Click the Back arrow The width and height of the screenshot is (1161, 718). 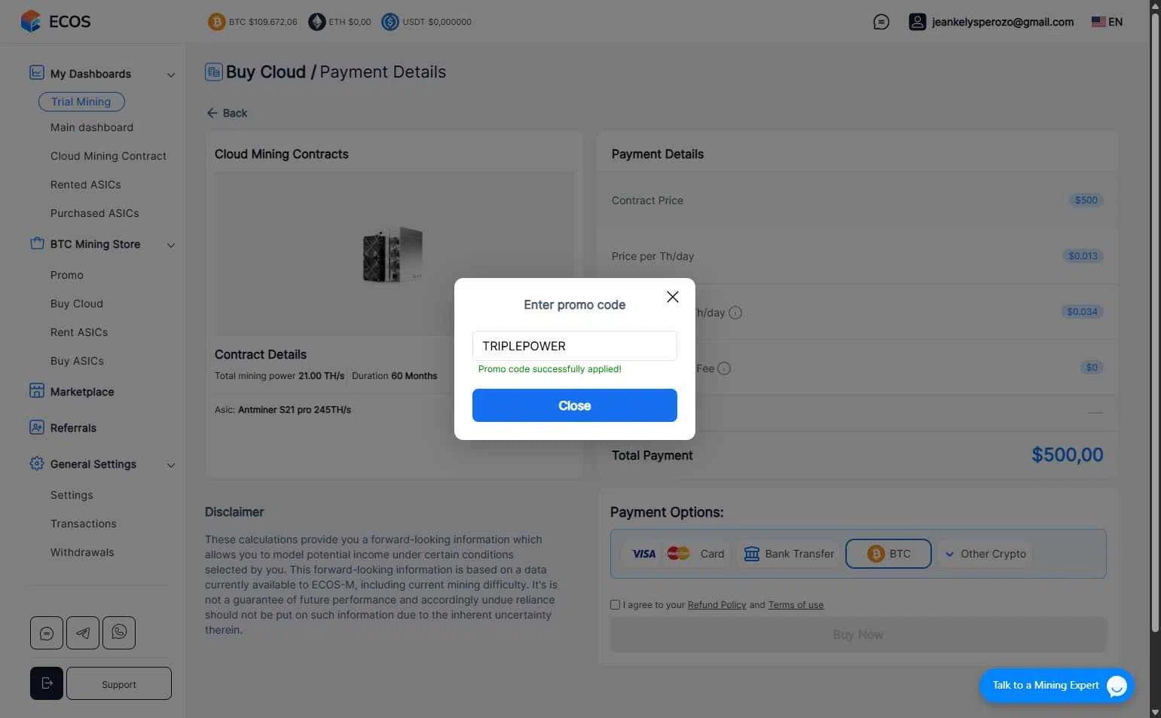point(212,113)
